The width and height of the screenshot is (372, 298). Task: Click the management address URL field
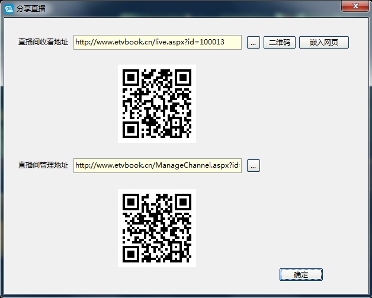pyautogui.click(x=158, y=165)
